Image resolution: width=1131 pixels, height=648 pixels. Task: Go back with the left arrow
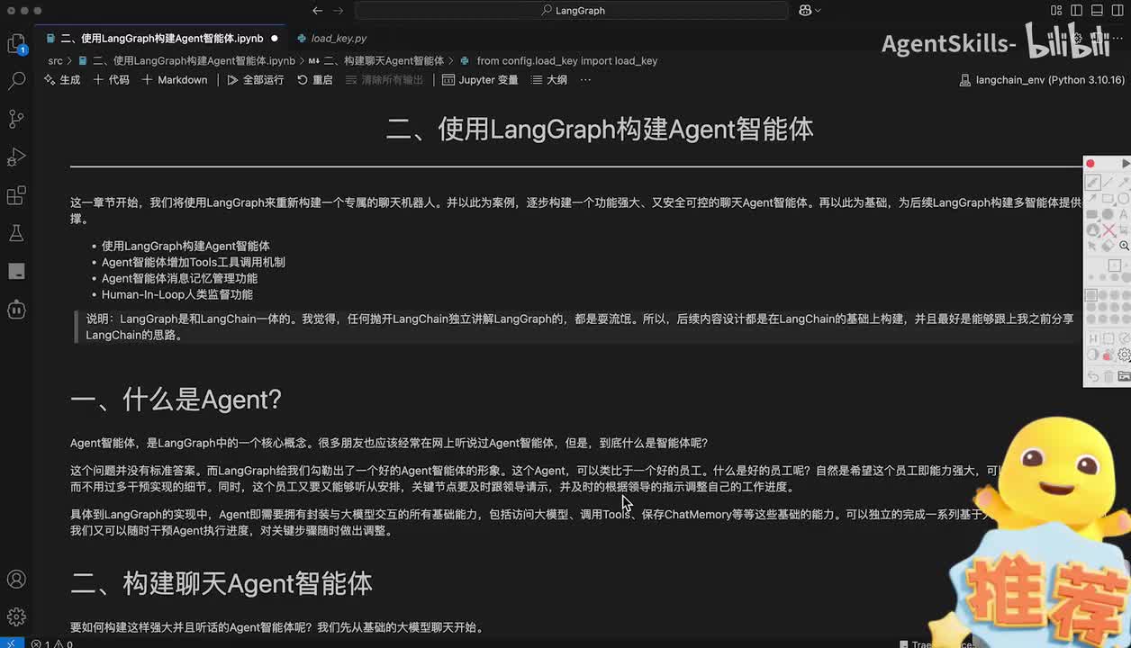coord(317,11)
